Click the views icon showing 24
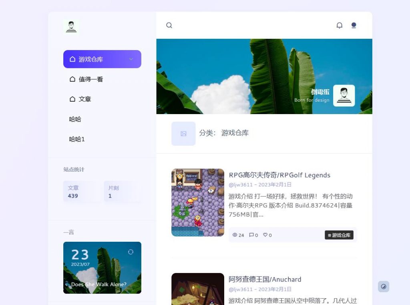Screen dimensions: 410x305 [235, 235]
